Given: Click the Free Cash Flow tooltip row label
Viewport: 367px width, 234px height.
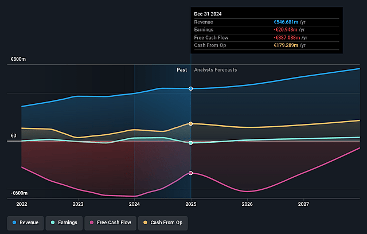Looking at the screenshot, I should (211, 38).
